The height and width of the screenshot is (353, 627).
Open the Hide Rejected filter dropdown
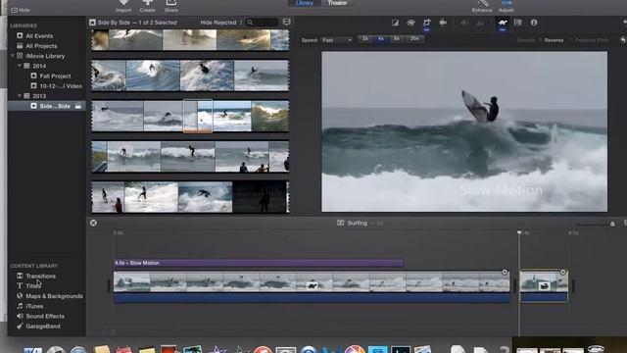pos(221,23)
